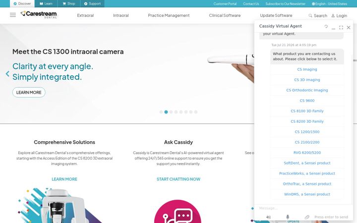This screenshot has height=223, width=357.
Task: Close the Cassidy Virtual Agent chat
Action: tap(349, 27)
